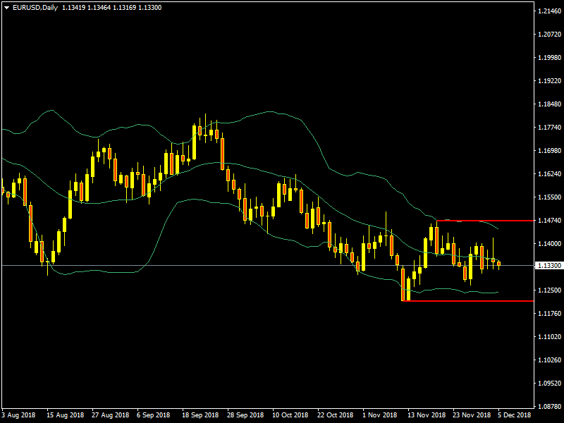Viewport: 564px width, 423px height.
Task: Click the 1.17740 price axis label
Action: [x=548, y=128]
